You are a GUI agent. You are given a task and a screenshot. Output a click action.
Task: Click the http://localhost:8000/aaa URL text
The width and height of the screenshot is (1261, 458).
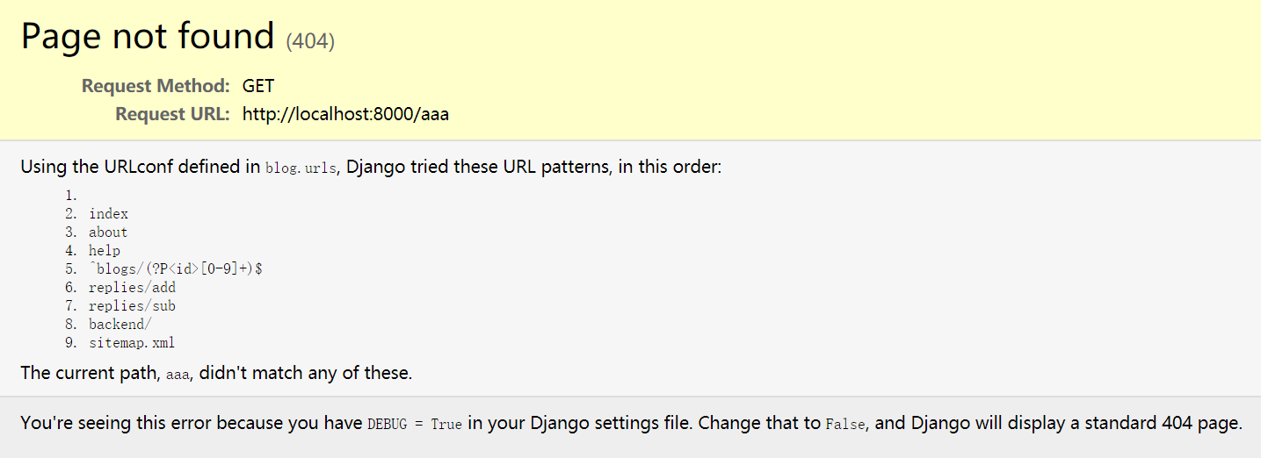click(x=345, y=114)
